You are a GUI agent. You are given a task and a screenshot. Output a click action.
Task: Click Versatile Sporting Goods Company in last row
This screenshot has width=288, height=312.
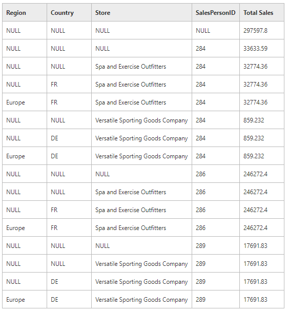tap(141, 300)
